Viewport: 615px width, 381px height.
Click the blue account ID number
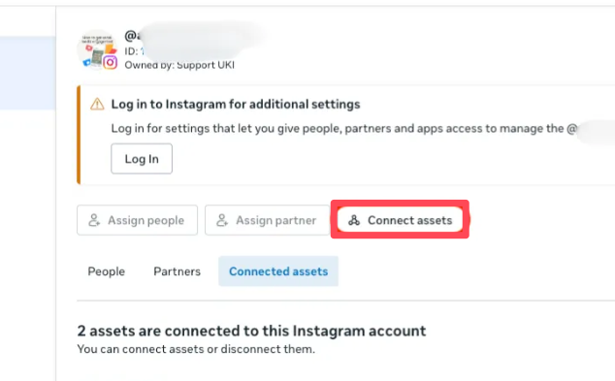click(x=143, y=51)
